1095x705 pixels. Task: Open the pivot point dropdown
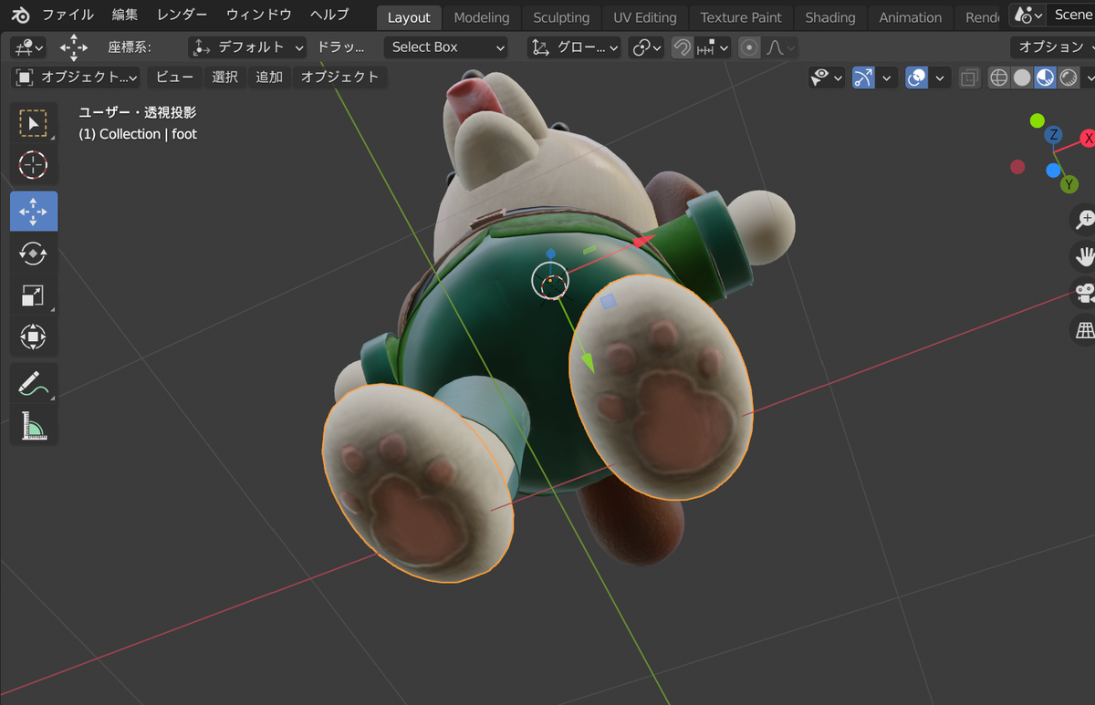(647, 47)
